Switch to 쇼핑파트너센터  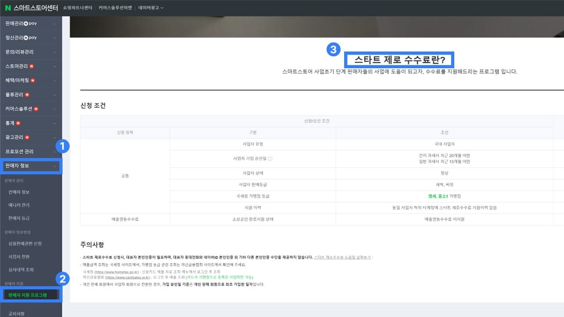coord(78,7)
